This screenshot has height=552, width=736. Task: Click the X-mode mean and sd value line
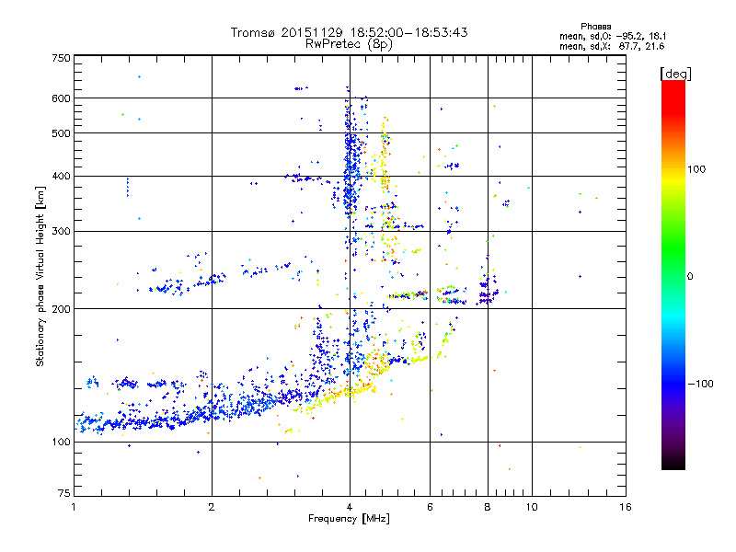pos(604,45)
